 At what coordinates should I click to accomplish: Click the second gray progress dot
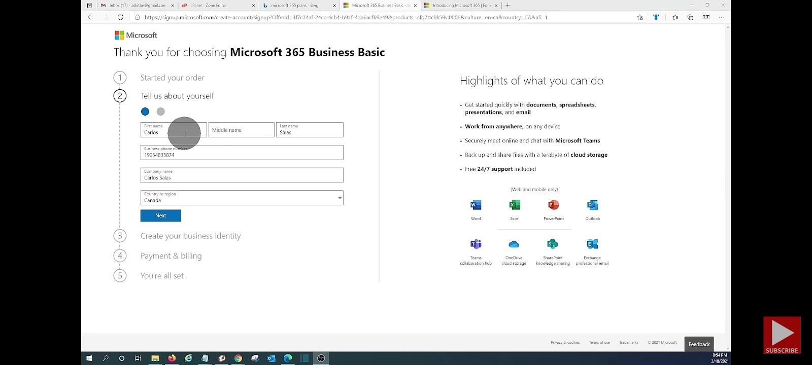(160, 112)
